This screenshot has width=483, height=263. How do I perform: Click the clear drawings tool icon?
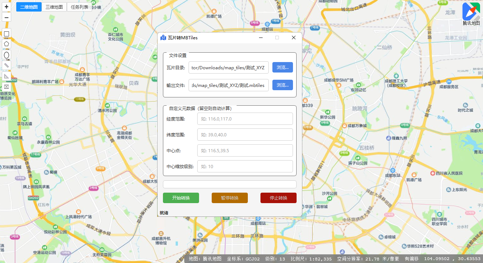tap(7, 87)
